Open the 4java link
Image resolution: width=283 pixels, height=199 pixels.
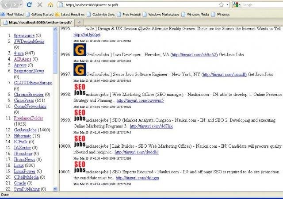[19, 53]
